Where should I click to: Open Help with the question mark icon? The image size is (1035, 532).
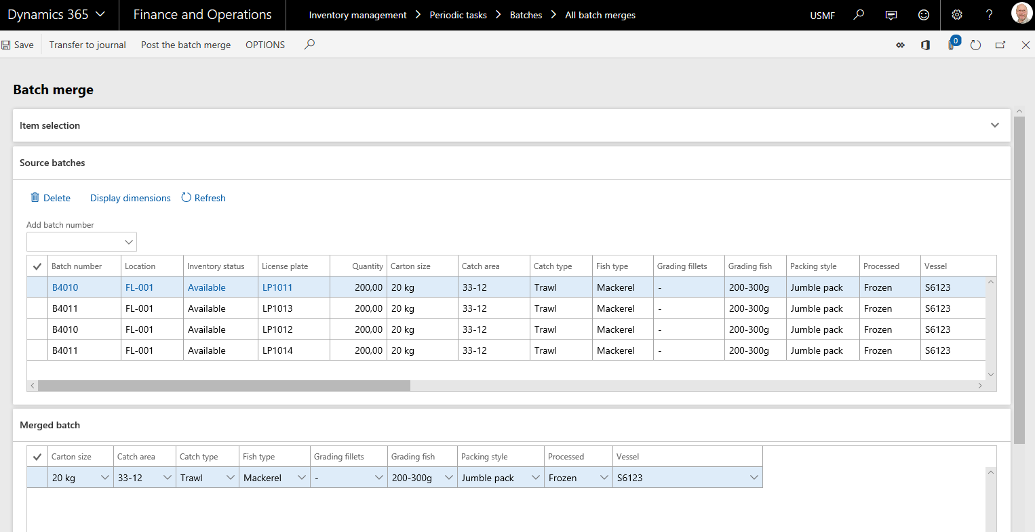(989, 14)
